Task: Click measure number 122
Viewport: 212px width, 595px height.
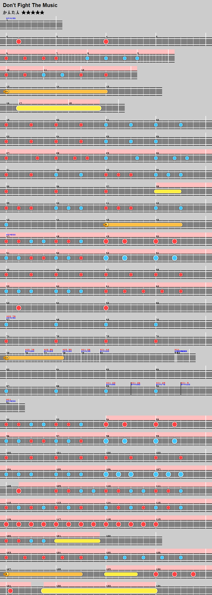Action: (108, 536)
